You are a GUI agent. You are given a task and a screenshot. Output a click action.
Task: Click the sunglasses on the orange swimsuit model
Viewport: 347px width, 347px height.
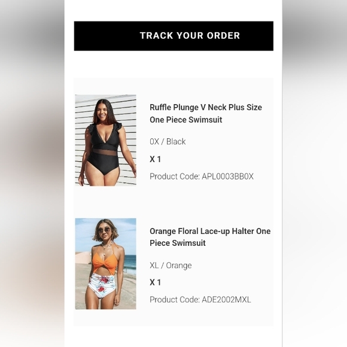click(x=105, y=230)
